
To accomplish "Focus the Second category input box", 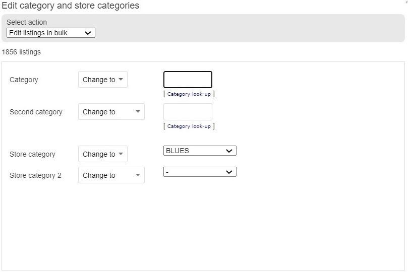I will coord(188,112).
